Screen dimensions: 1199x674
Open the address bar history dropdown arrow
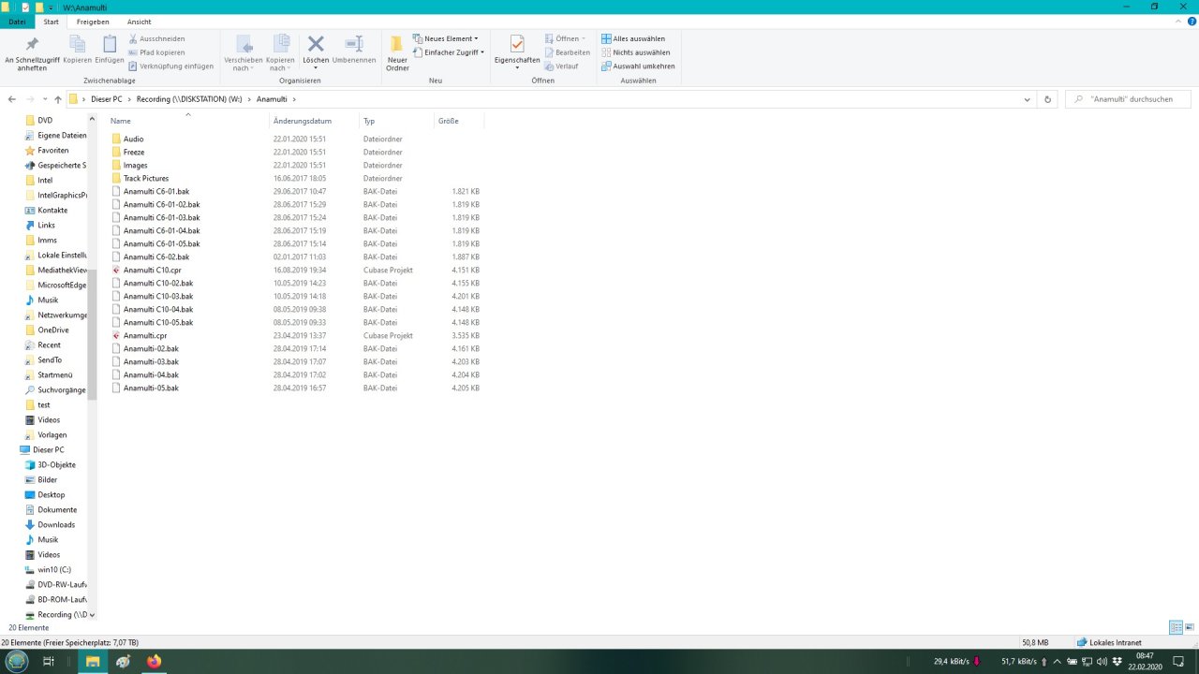click(x=1028, y=99)
